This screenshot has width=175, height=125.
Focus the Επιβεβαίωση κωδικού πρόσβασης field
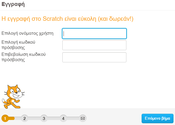pyautogui.click(x=94, y=57)
